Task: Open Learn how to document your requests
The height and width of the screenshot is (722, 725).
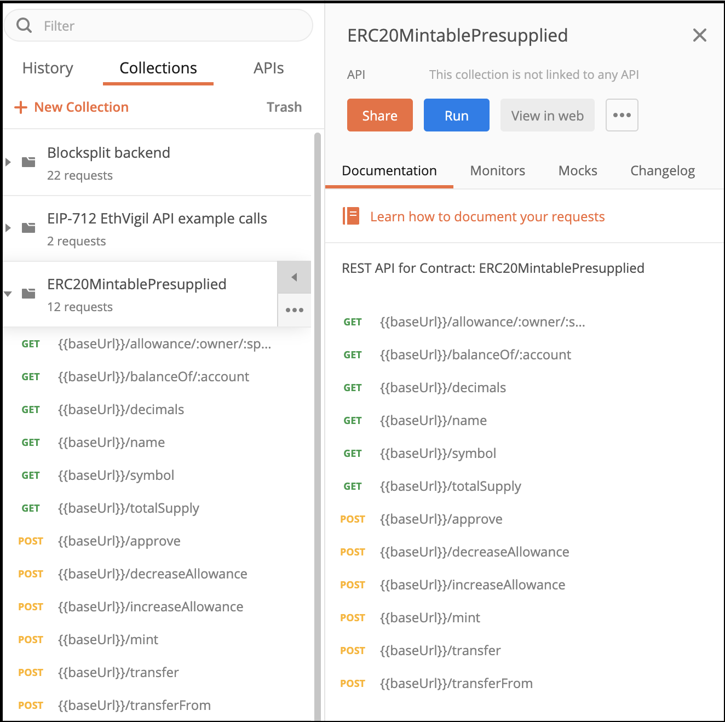Action: click(x=487, y=217)
